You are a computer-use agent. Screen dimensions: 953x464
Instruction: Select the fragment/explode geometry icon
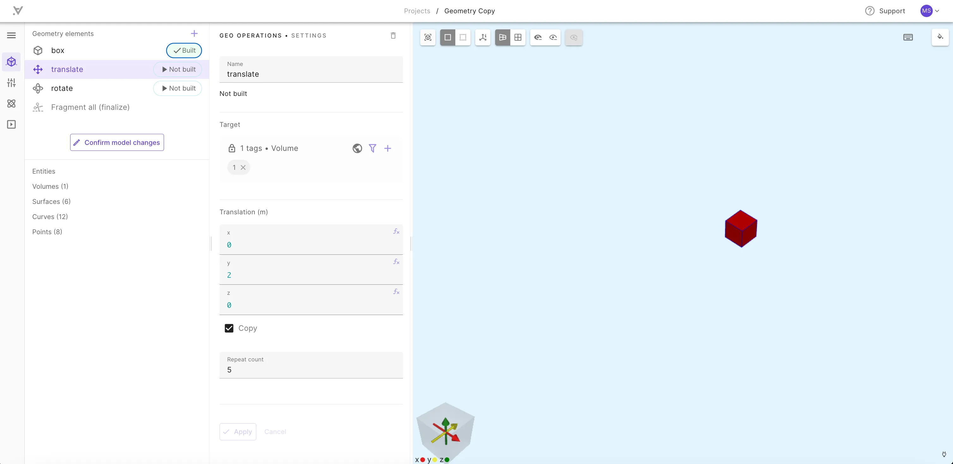click(39, 107)
